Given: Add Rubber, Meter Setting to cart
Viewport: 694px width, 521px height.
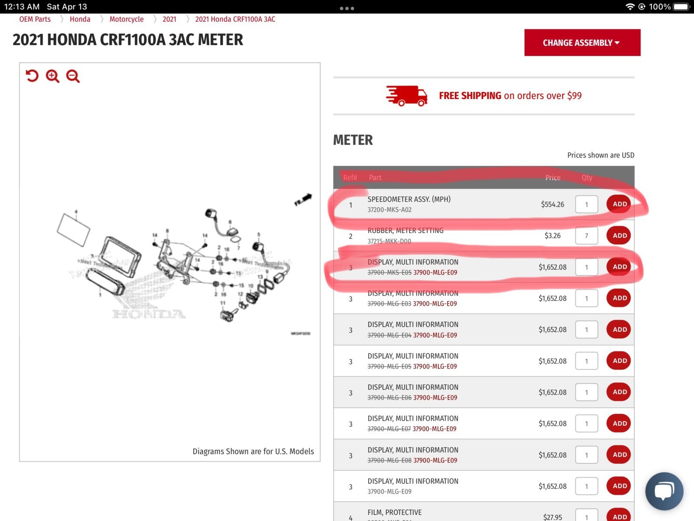Looking at the screenshot, I should (619, 235).
